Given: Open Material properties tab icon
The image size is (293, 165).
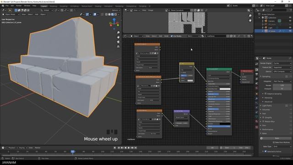Looking at the screenshot, I should click(257, 121).
